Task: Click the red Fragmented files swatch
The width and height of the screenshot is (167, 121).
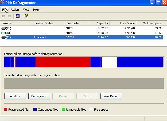Action: pos(6,109)
